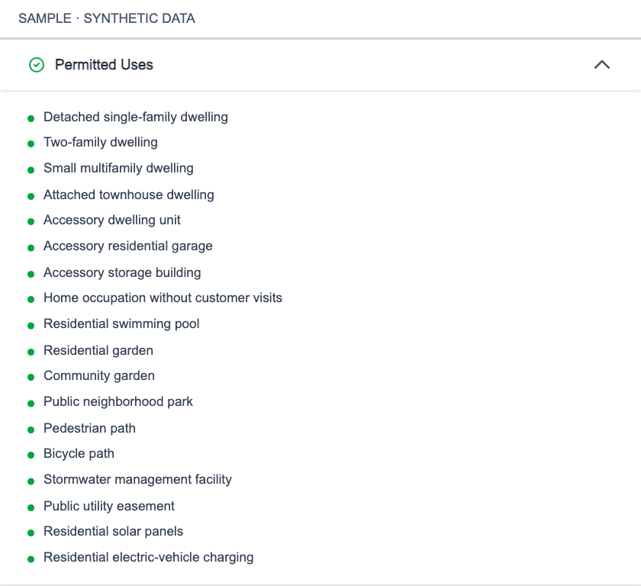Select Two-family dwelling item
The height and width of the screenshot is (586, 641).
pyautogui.click(x=101, y=142)
